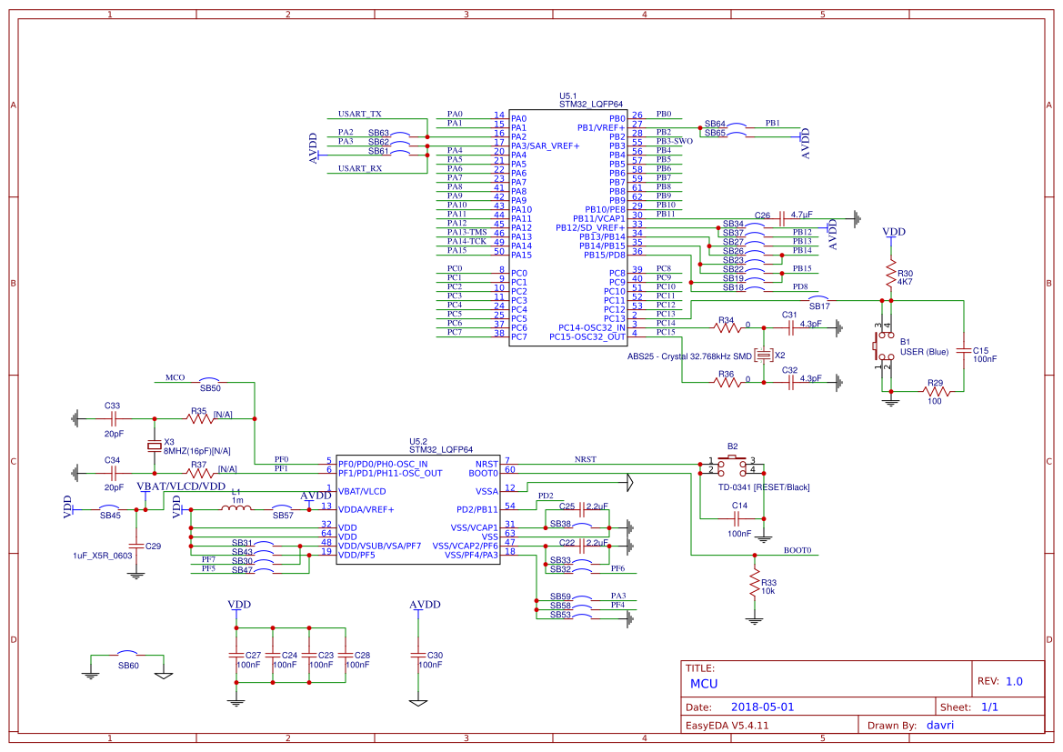Select the R30 4K7 resistor symbol
This screenshot has height=752, width=1063.
(x=891, y=276)
